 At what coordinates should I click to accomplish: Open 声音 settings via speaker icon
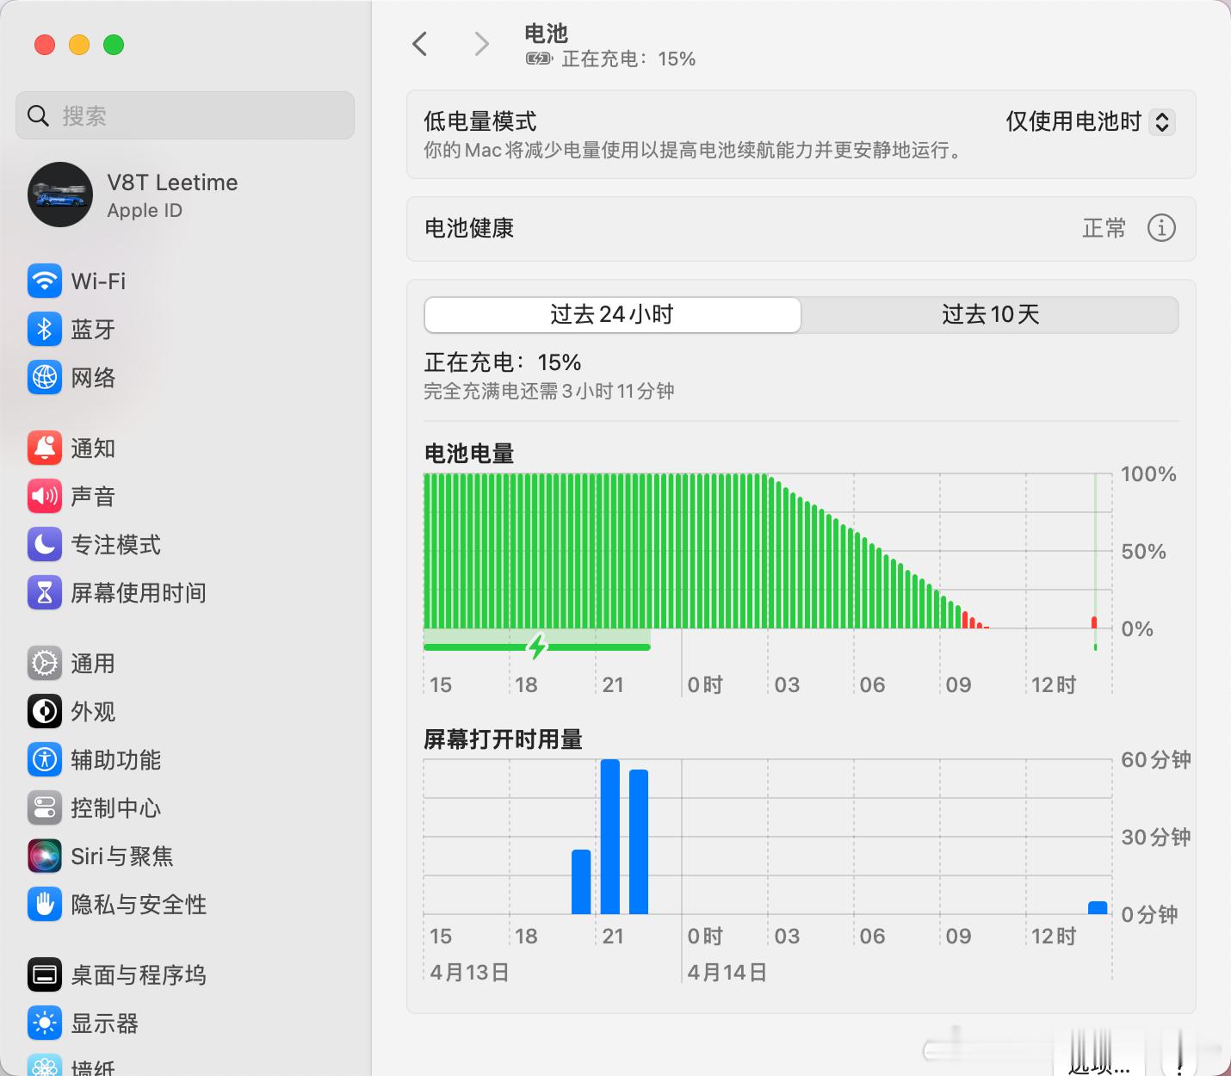pos(44,496)
